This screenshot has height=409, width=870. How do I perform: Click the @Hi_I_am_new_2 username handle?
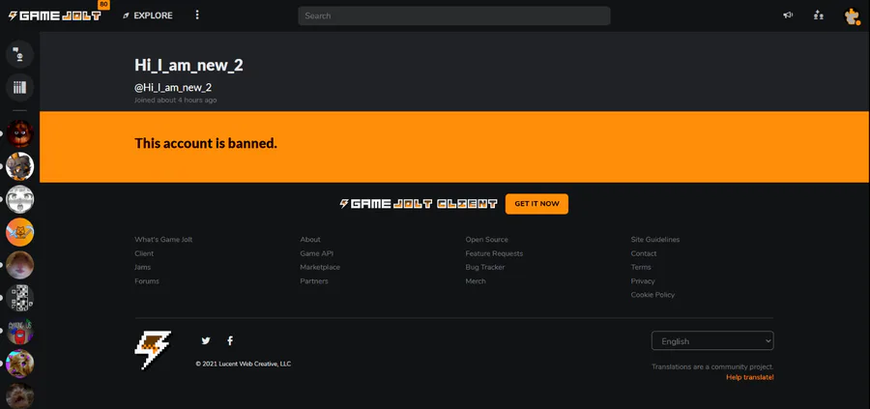pyautogui.click(x=173, y=88)
